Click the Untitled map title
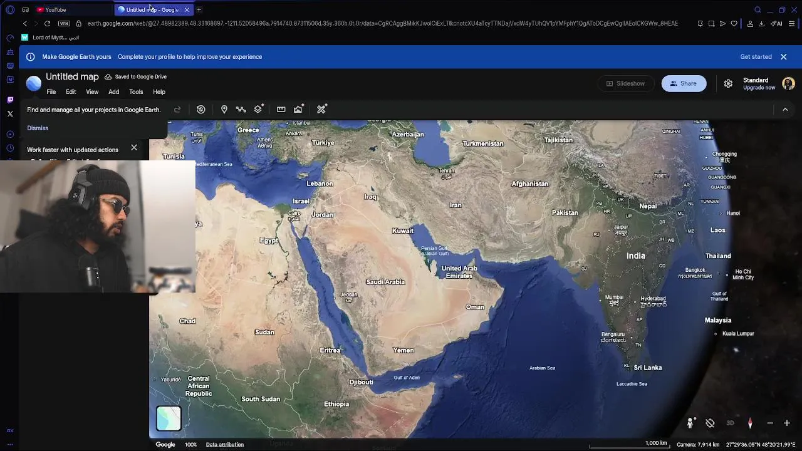 [x=72, y=76]
